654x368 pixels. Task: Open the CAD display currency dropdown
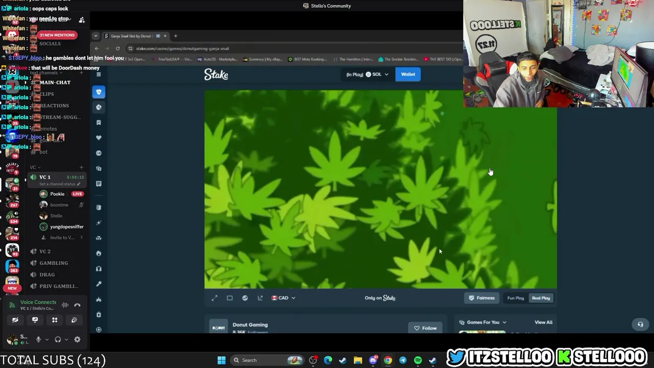[x=284, y=298]
